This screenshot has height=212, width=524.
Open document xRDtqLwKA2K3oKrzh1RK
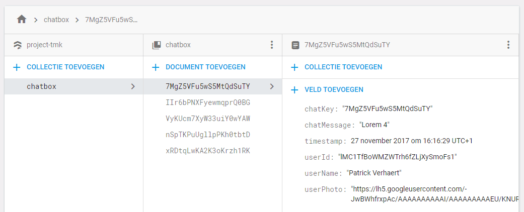tap(207, 151)
